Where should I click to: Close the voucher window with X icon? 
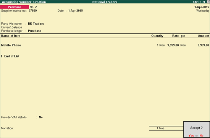(x=208, y=2)
